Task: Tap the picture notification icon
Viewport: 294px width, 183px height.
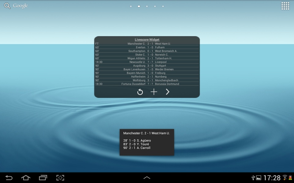Action: 258,178
